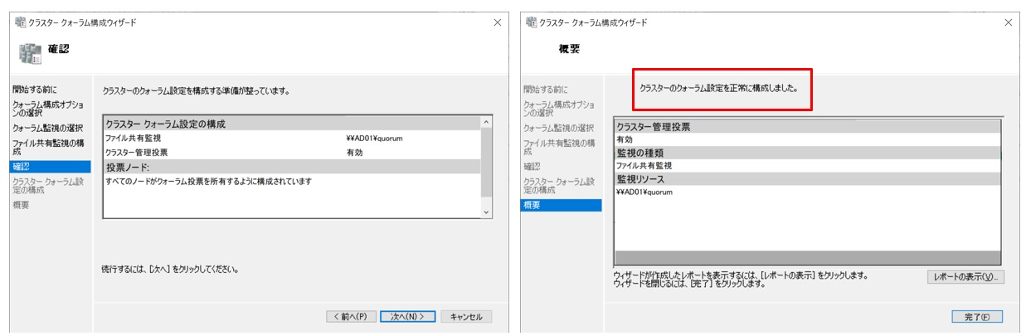Close the right summary wizard window
This screenshot has width=1026, height=336.
[x=1008, y=22]
